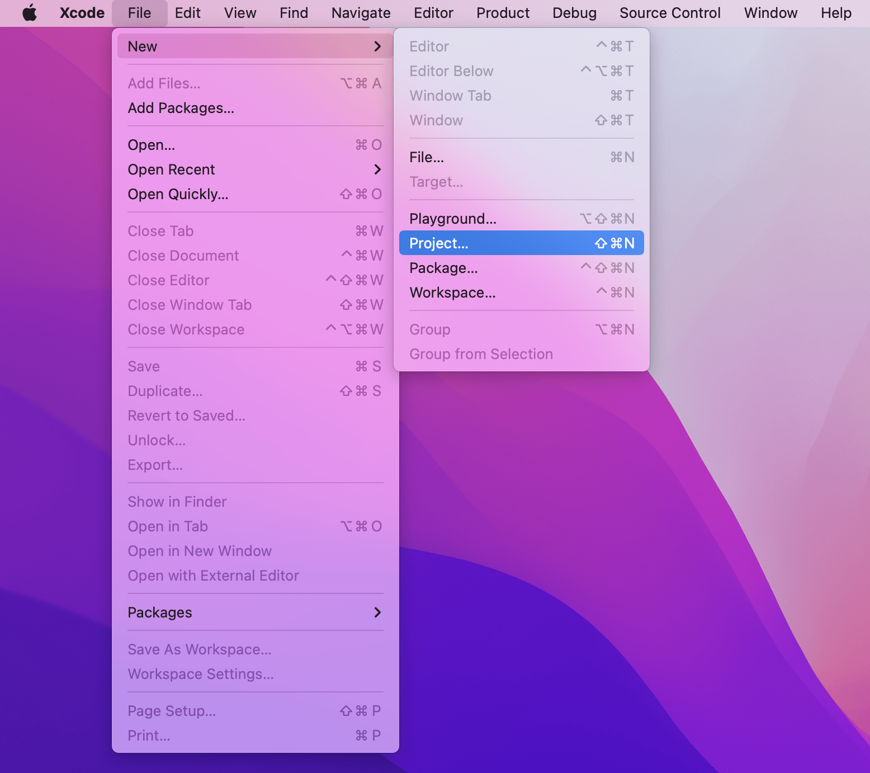Screen dimensions: 870x773
Task: Expand the Packages submenu
Action: (x=256, y=612)
